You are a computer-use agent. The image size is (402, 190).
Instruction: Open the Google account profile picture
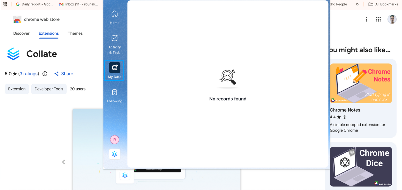click(x=392, y=19)
